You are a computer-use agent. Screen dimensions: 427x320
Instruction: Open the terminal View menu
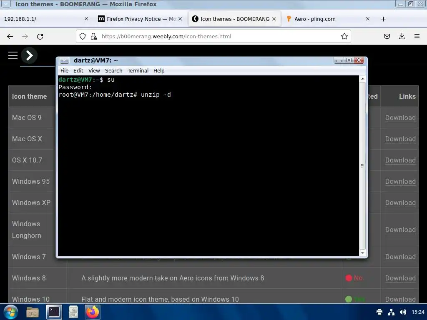[x=94, y=71]
